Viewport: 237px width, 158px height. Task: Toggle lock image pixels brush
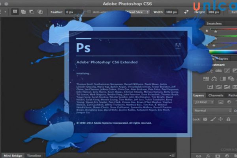213,119
